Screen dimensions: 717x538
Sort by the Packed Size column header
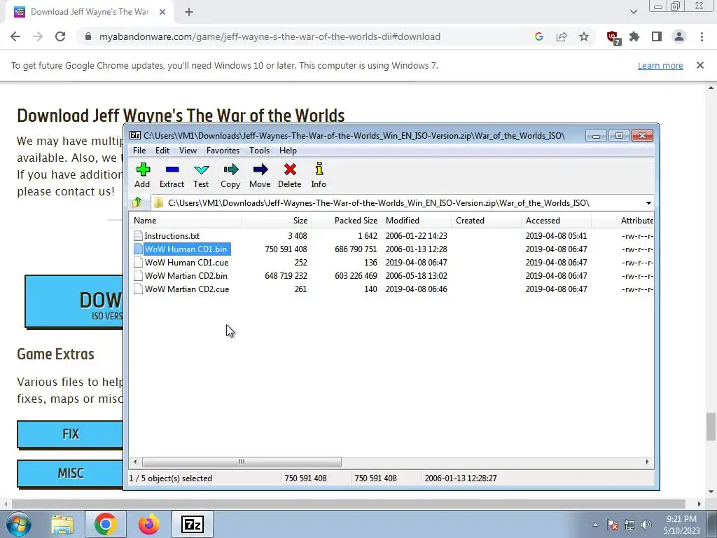coord(346,221)
